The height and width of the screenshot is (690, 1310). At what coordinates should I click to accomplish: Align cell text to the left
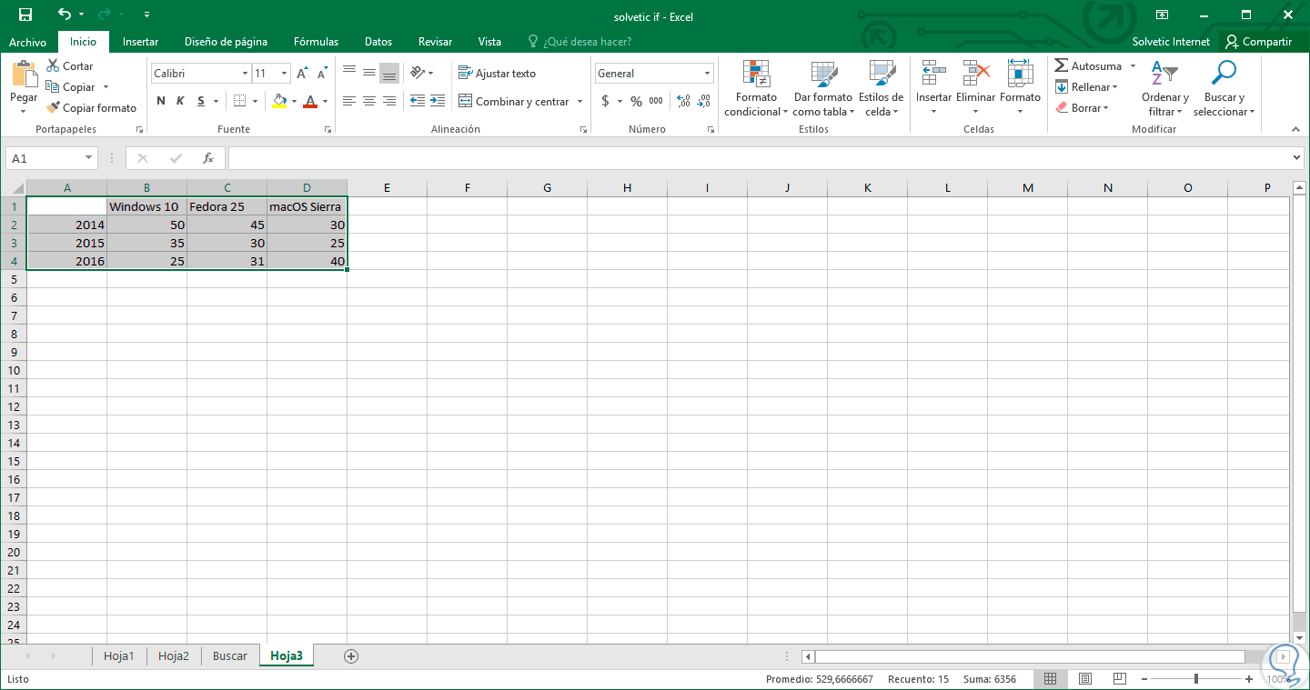349,101
